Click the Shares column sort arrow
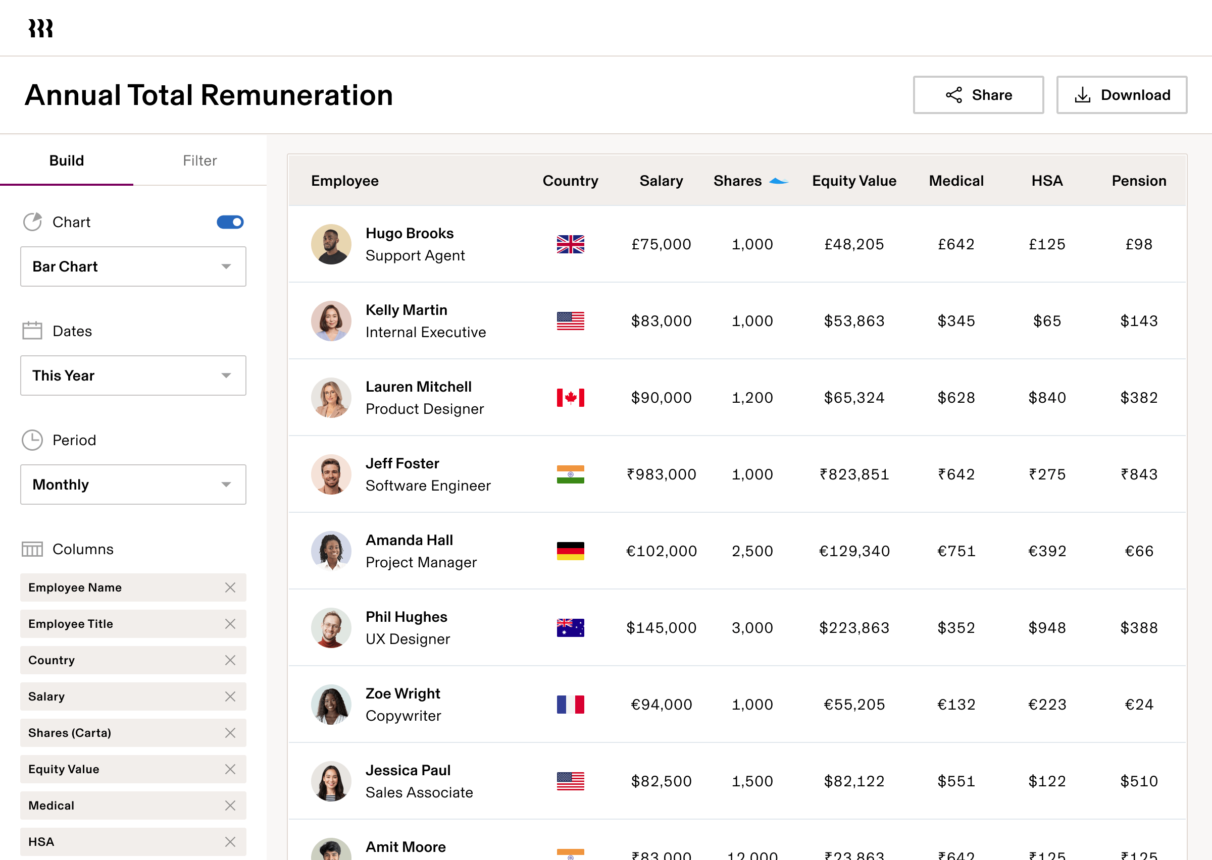Viewport: 1212px width, 860px height. pos(778,181)
